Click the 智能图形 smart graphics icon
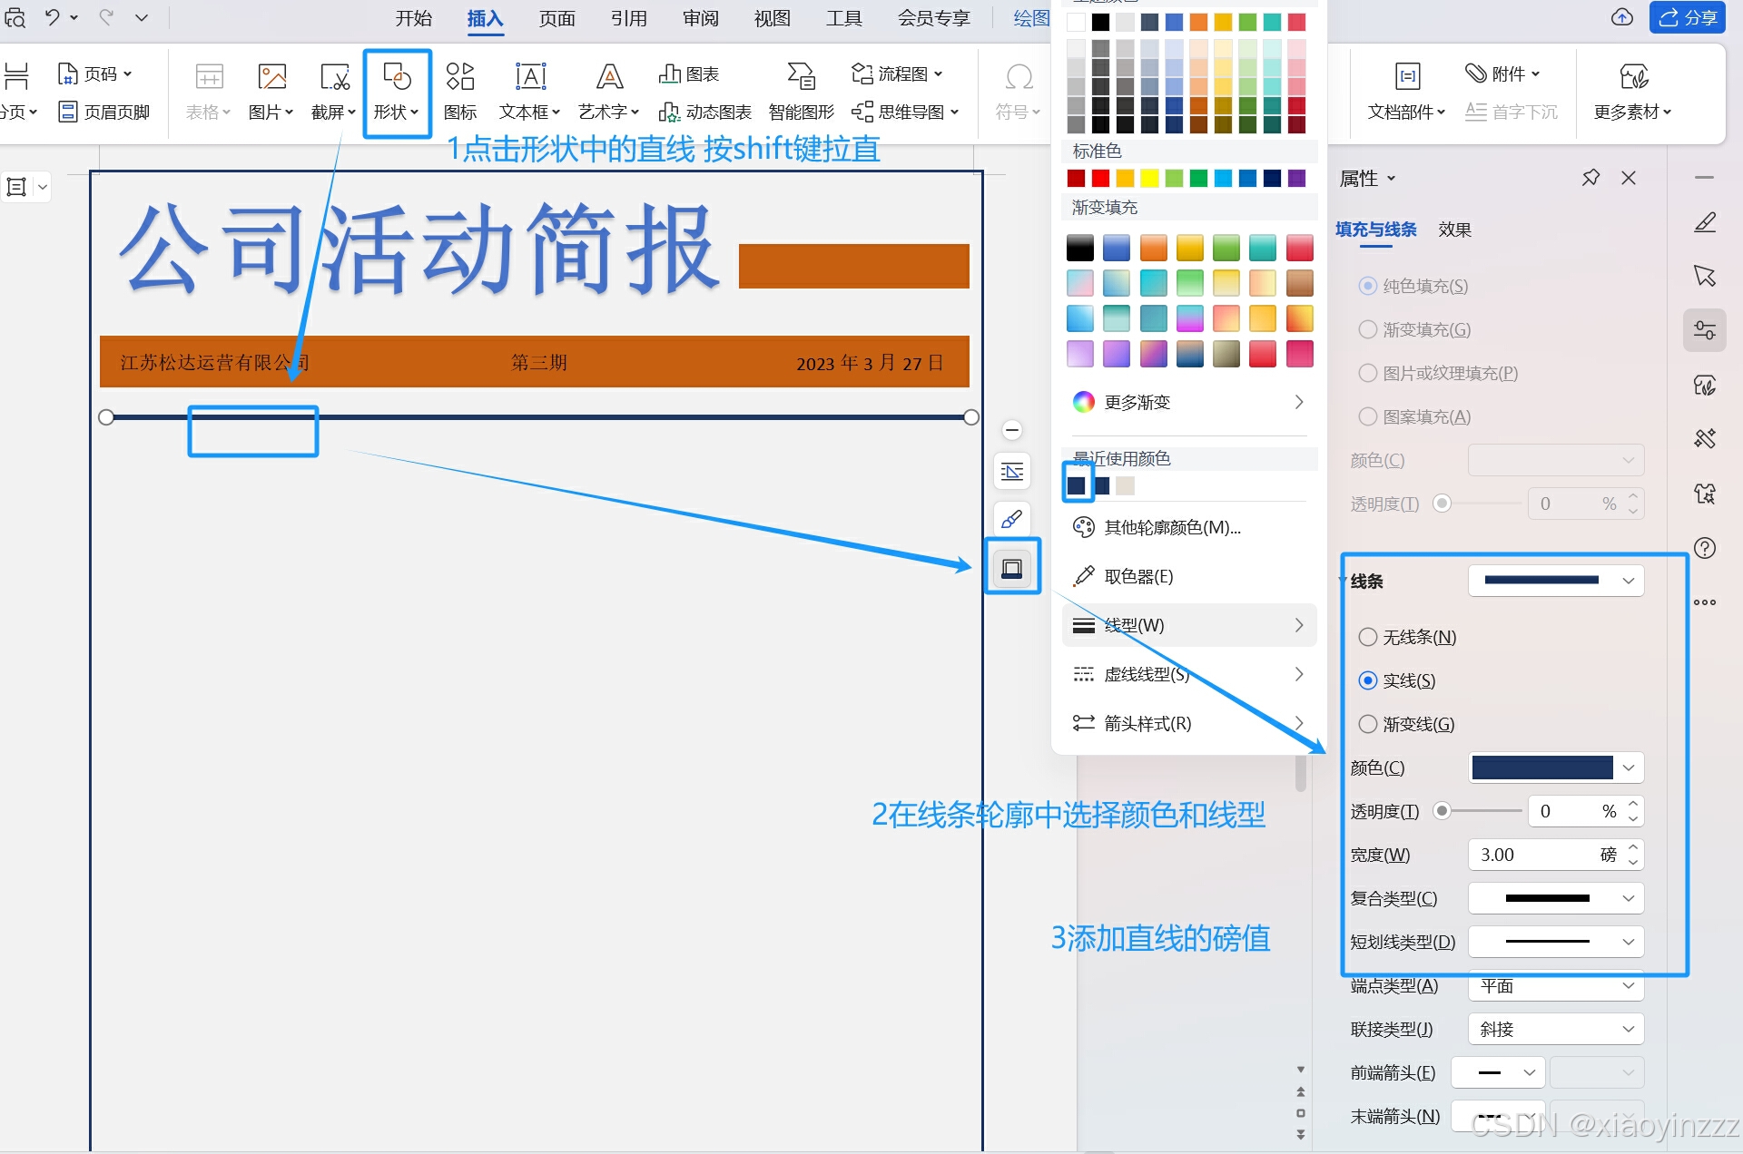 (801, 92)
